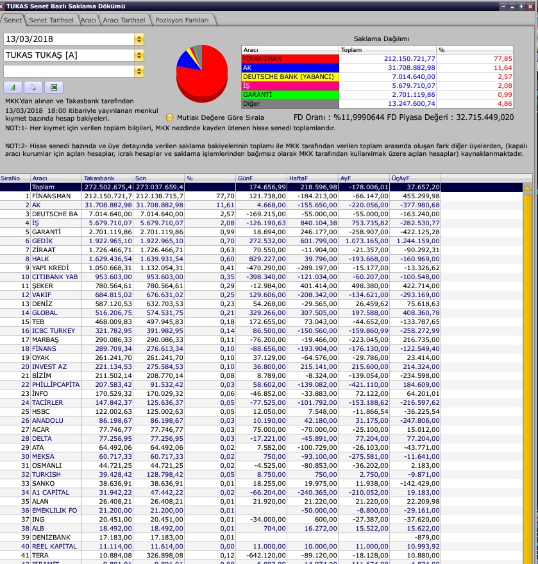Select the VAKIF broker row
The height and width of the screenshot is (564, 538).
(261, 295)
